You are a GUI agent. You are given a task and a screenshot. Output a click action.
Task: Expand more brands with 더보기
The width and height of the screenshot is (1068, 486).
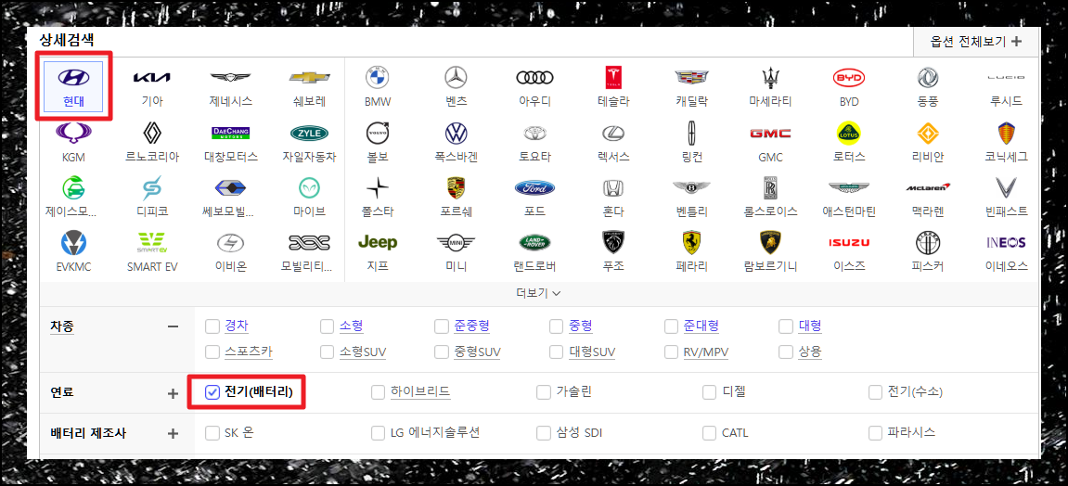pos(538,293)
